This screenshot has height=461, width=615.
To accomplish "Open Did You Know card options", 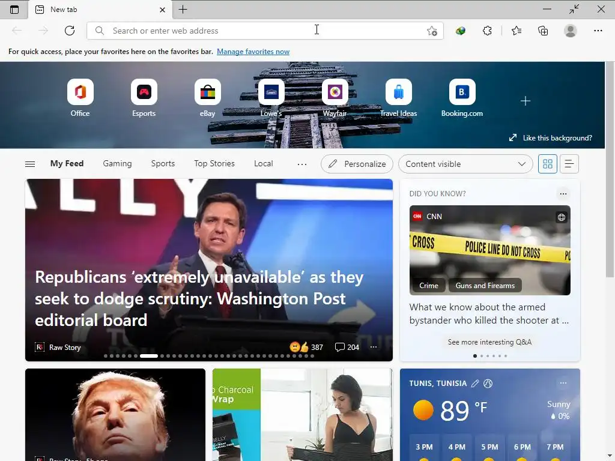I will 563,194.
